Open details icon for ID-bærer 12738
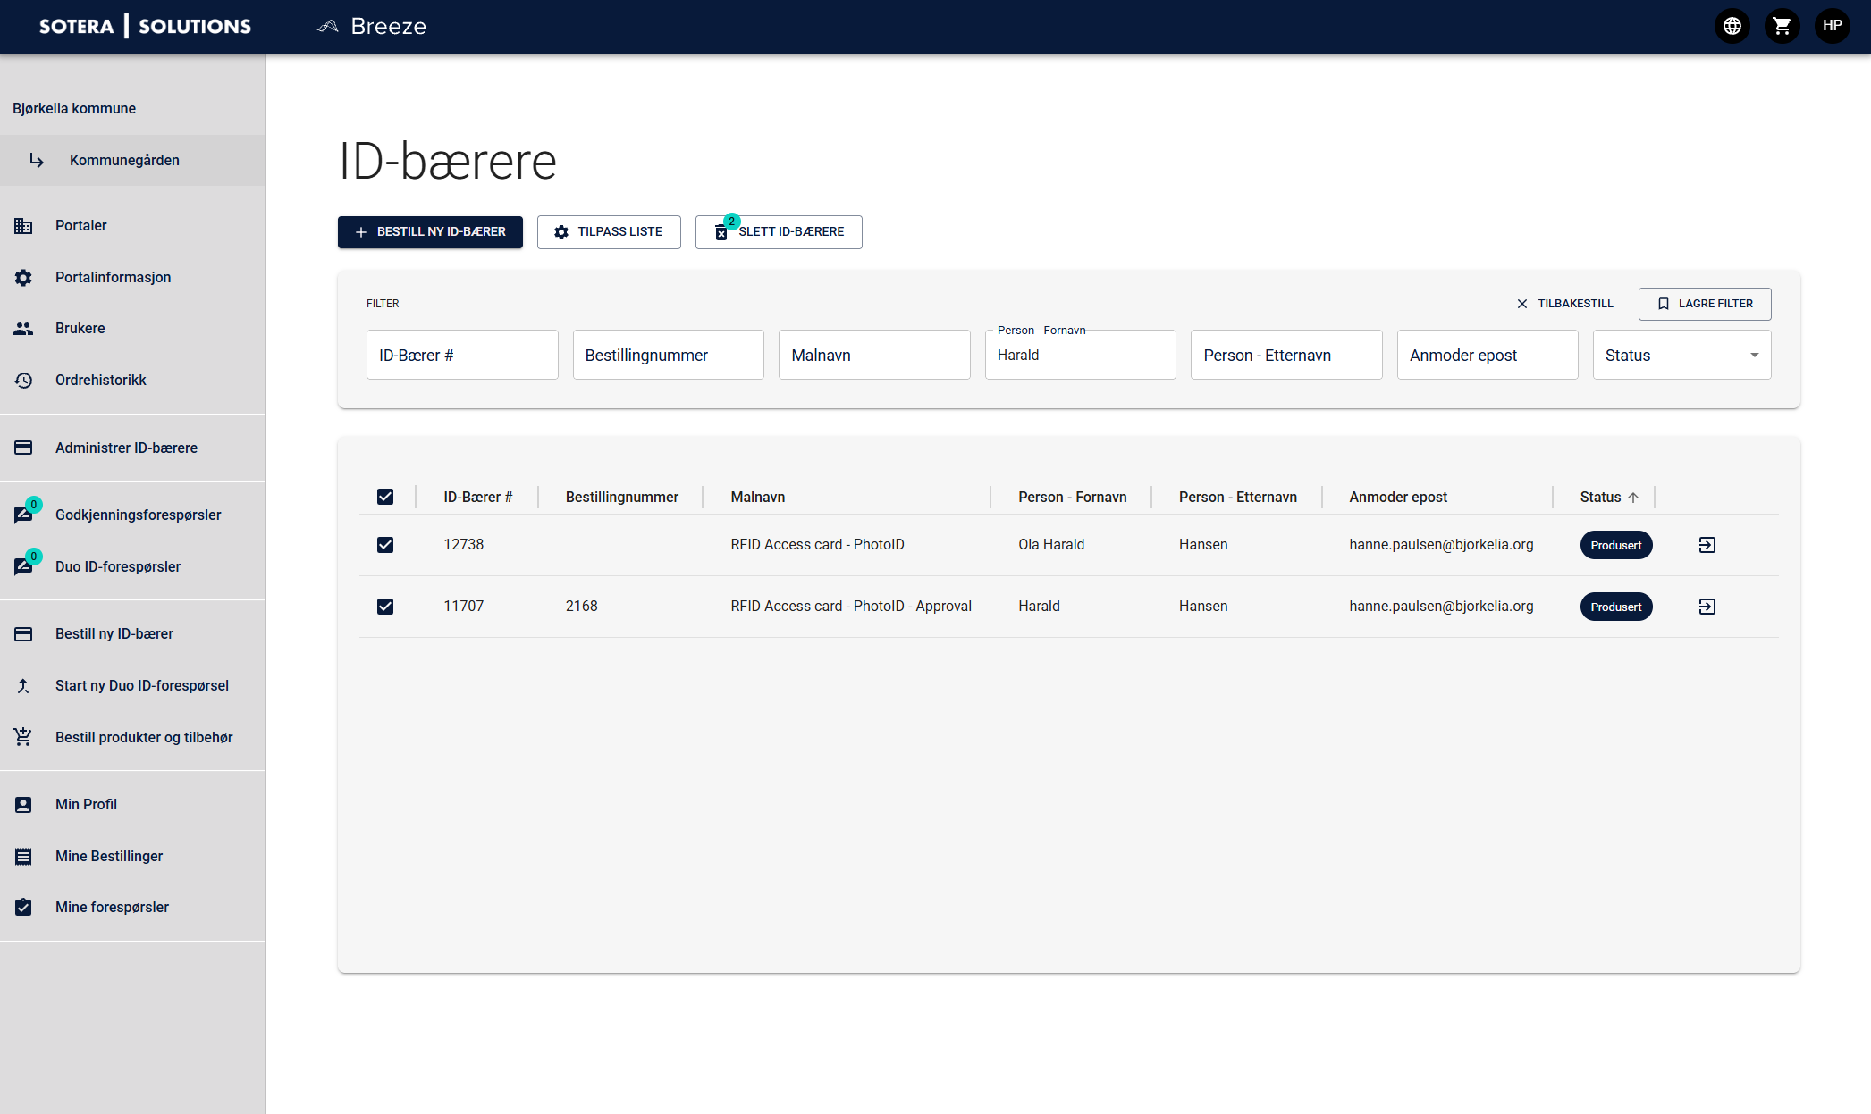 [1707, 545]
